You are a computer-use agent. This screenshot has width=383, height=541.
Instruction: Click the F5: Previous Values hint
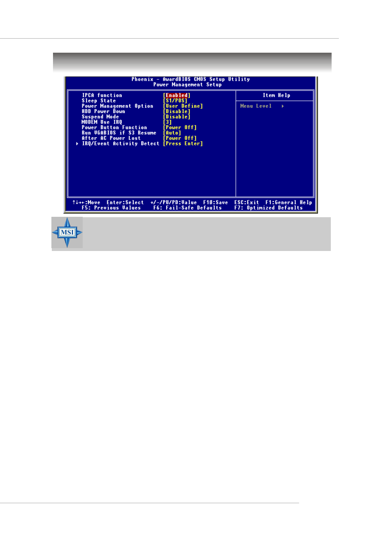[x=111, y=208]
